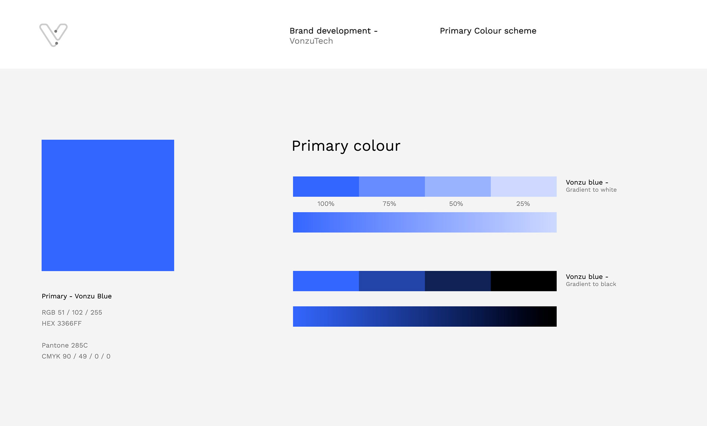707x426 pixels.
Task: Click the "Primary Colour scheme" header text
Action: 488,31
